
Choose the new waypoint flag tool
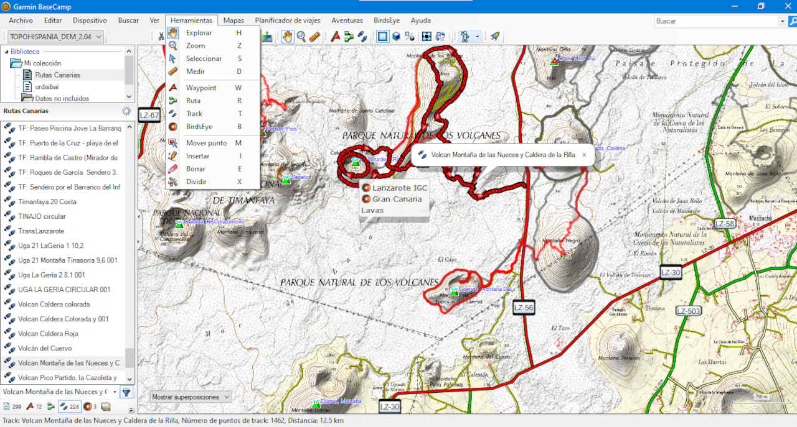336,37
